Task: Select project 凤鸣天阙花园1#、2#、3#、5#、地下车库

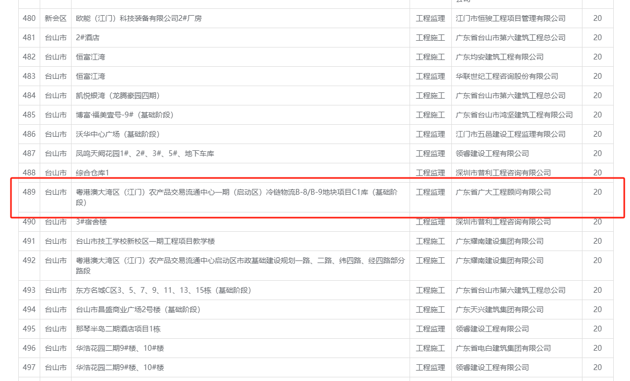Action: (145, 153)
